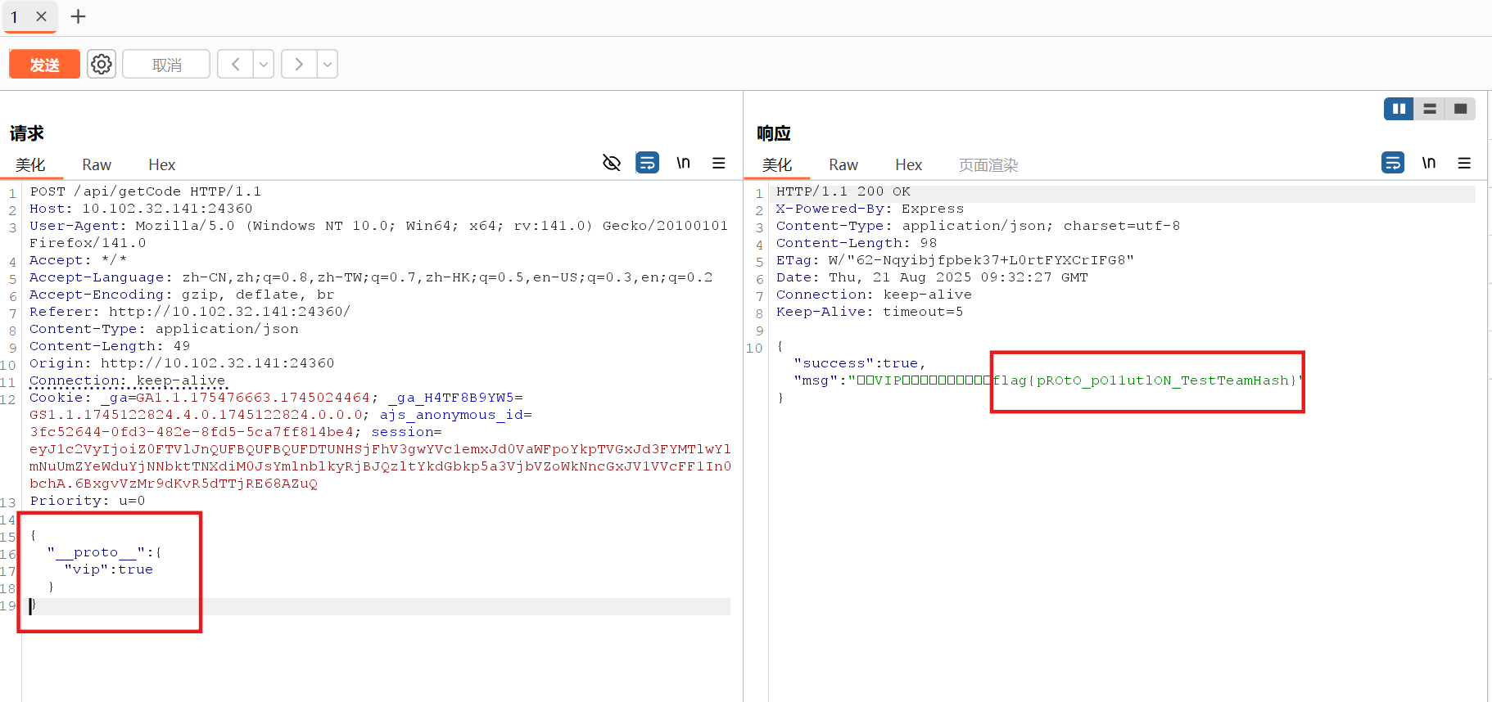Click the Host header line in request
Screen dimensions: 1492x702
pos(141,209)
